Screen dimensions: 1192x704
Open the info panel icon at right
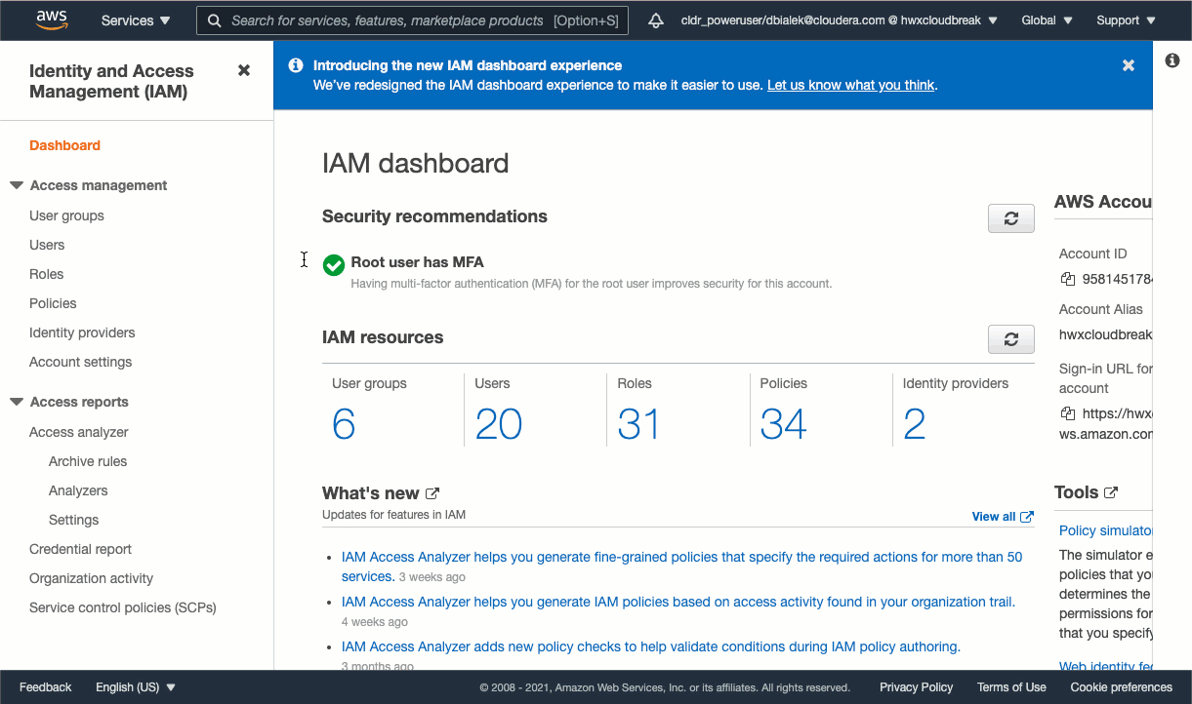tap(1172, 60)
